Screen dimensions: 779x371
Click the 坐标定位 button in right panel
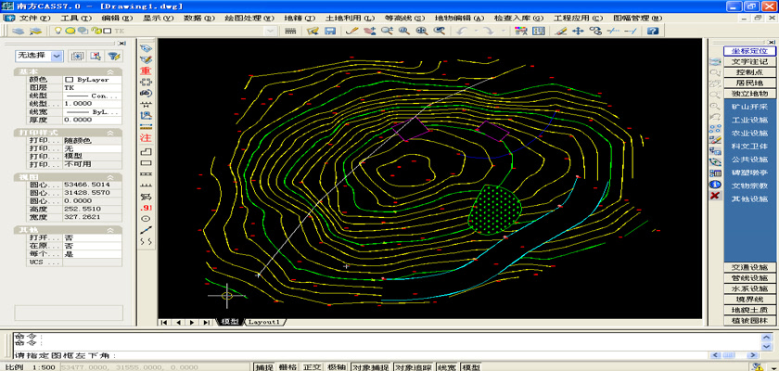pyautogui.click(x=749, y=51)
